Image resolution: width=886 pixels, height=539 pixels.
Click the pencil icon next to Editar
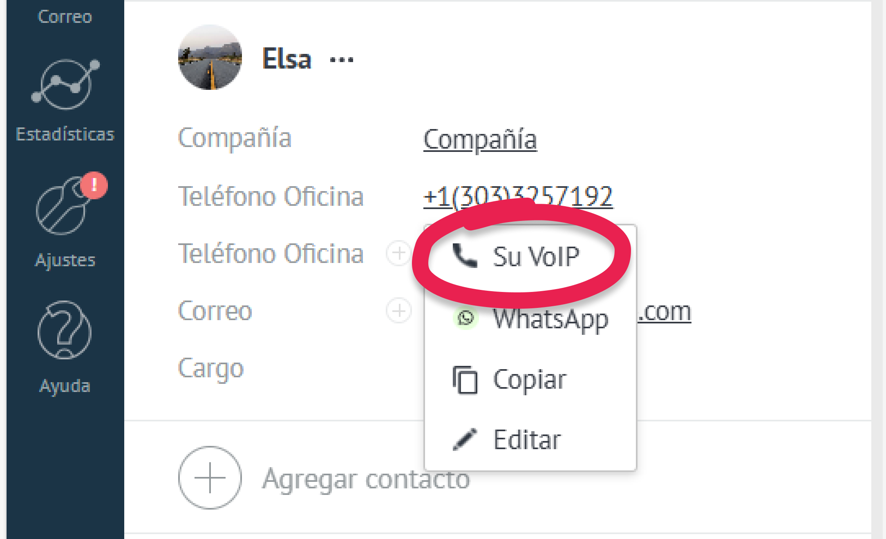coord(465,439)
